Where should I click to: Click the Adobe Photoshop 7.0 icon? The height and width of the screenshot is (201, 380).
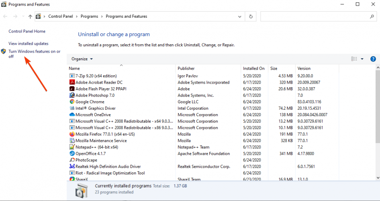72,95
